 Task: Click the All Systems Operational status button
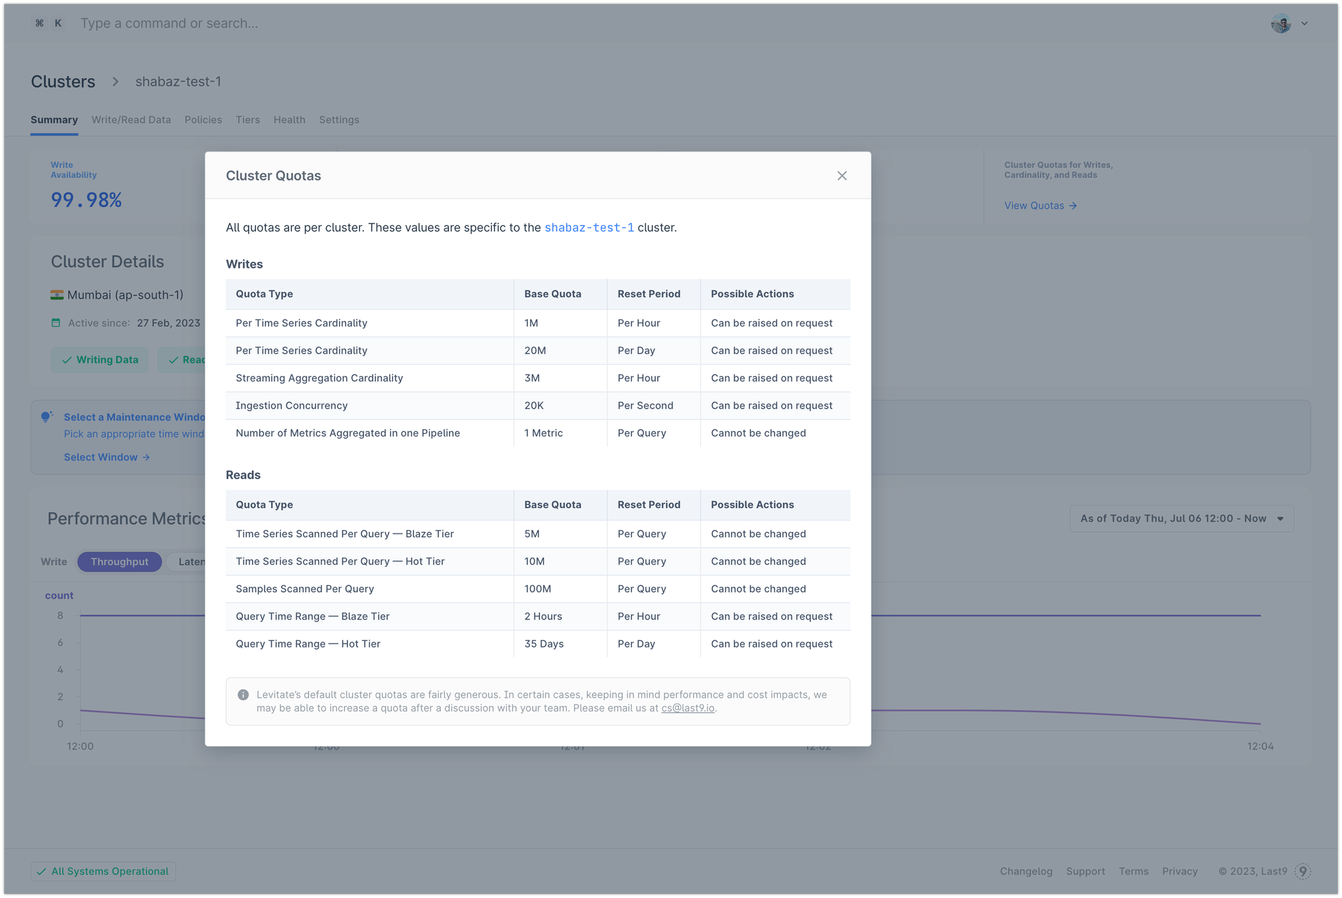103,871
